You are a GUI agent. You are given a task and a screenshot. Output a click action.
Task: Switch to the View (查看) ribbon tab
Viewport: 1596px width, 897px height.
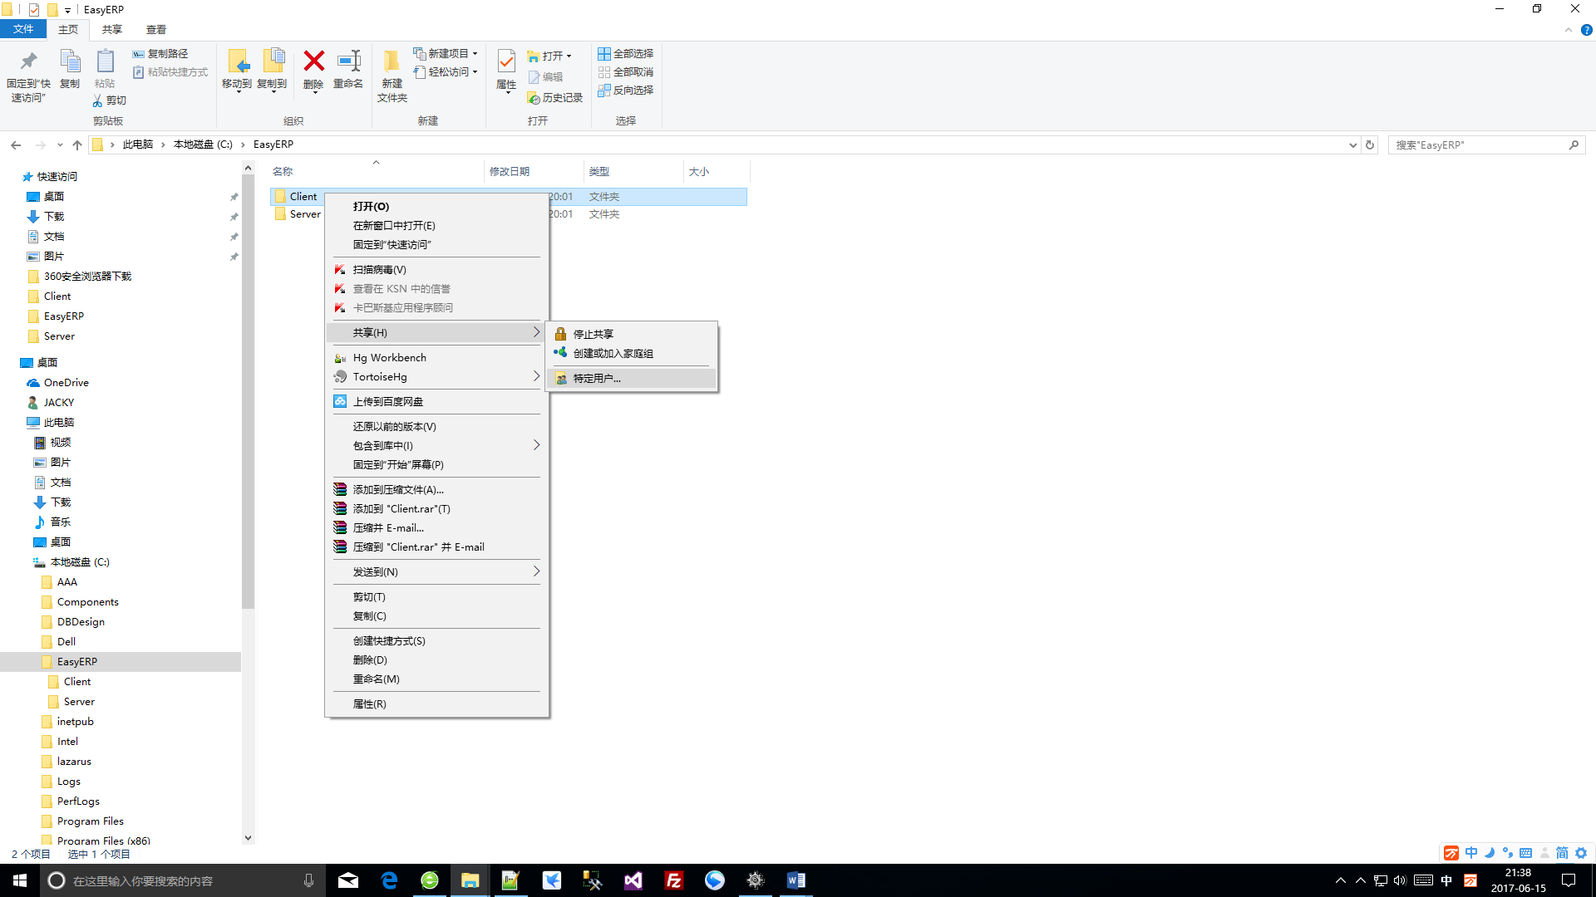click(155, 30)
